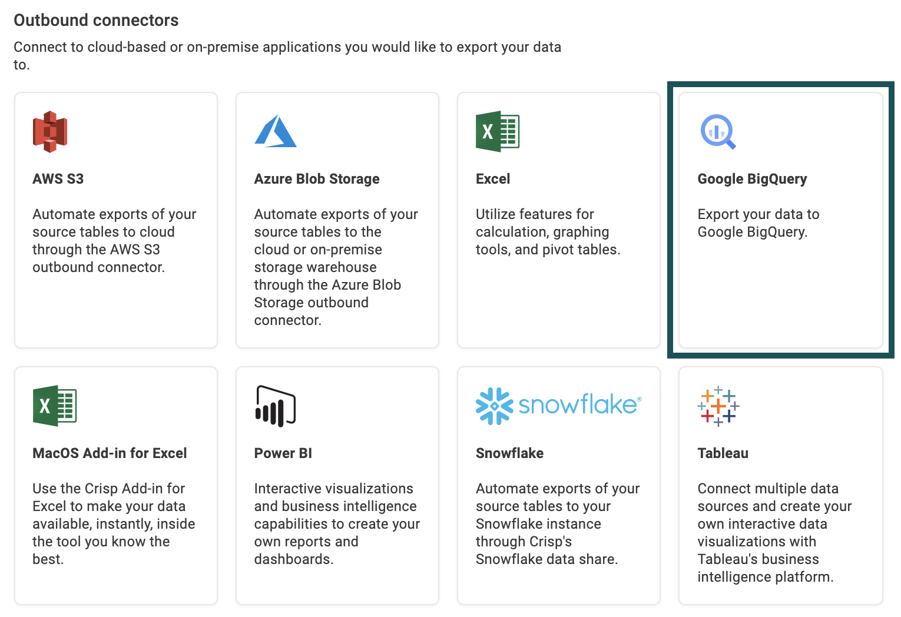This screenshot has height=617, width=901.
Task: Open the AWS S3 connector title
Action: pos(58,179)
